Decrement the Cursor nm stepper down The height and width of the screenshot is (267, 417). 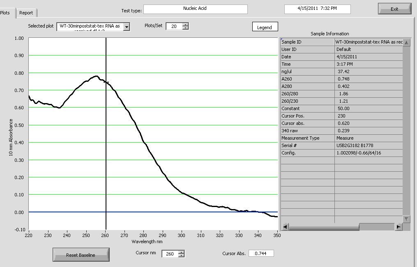point(181,256)
